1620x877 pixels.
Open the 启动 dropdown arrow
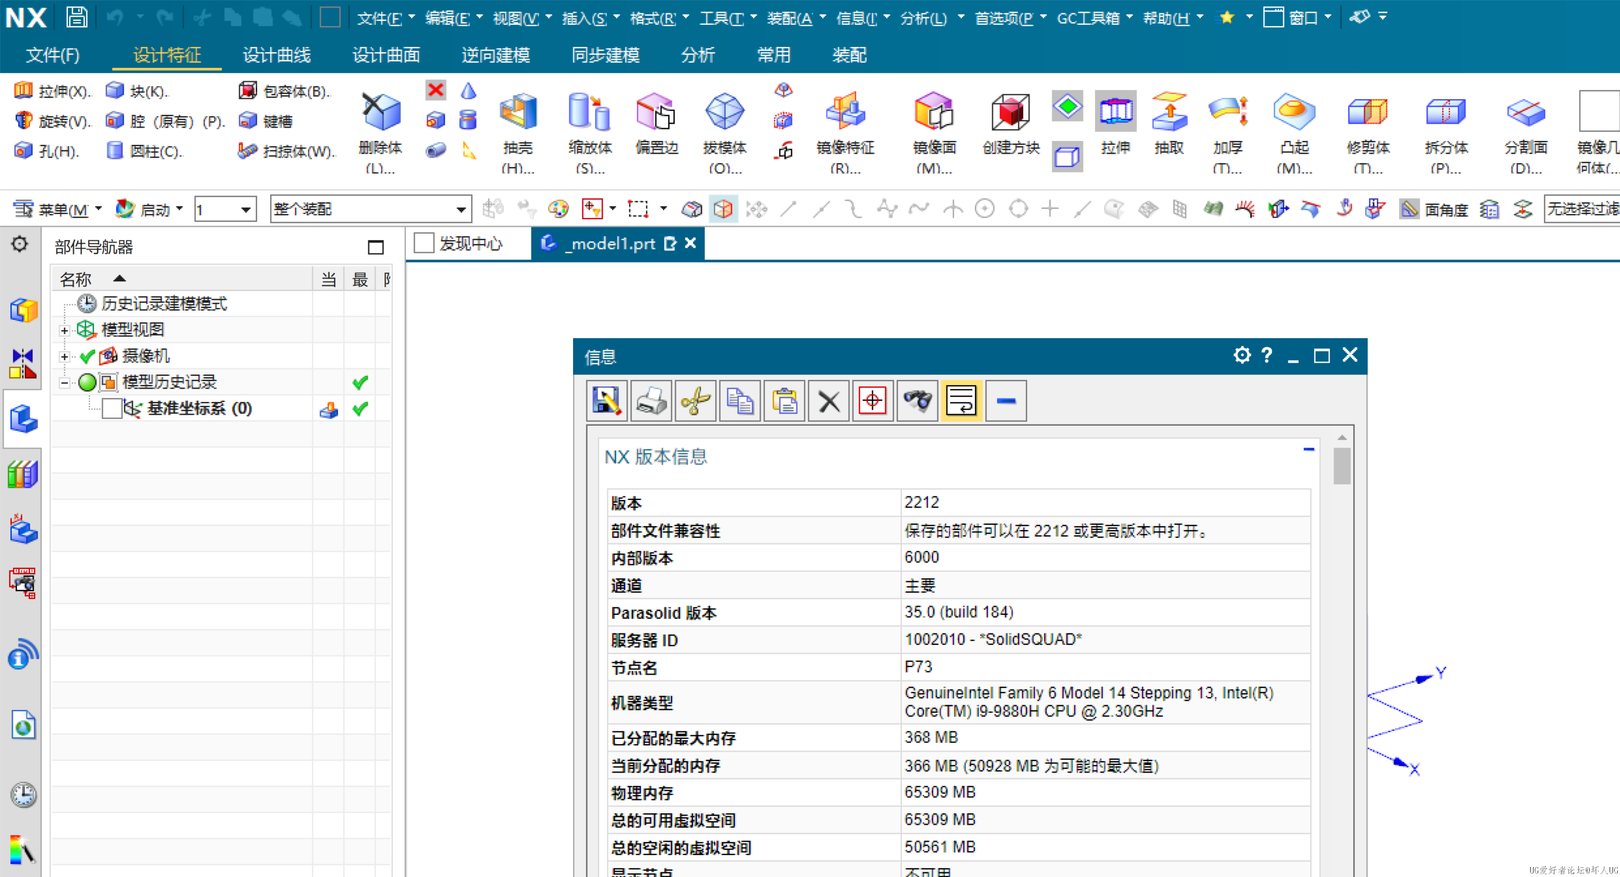[x=180, y=208]
